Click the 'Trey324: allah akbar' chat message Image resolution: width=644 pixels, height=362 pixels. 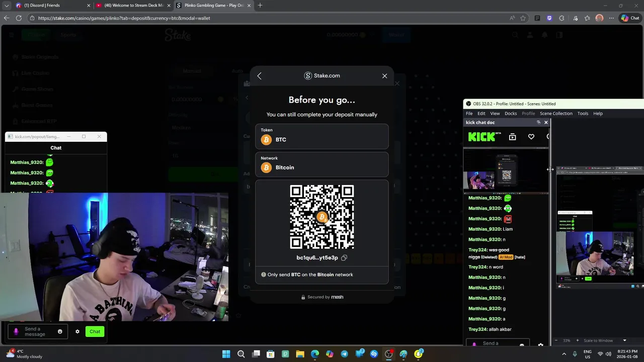[490, 329]
